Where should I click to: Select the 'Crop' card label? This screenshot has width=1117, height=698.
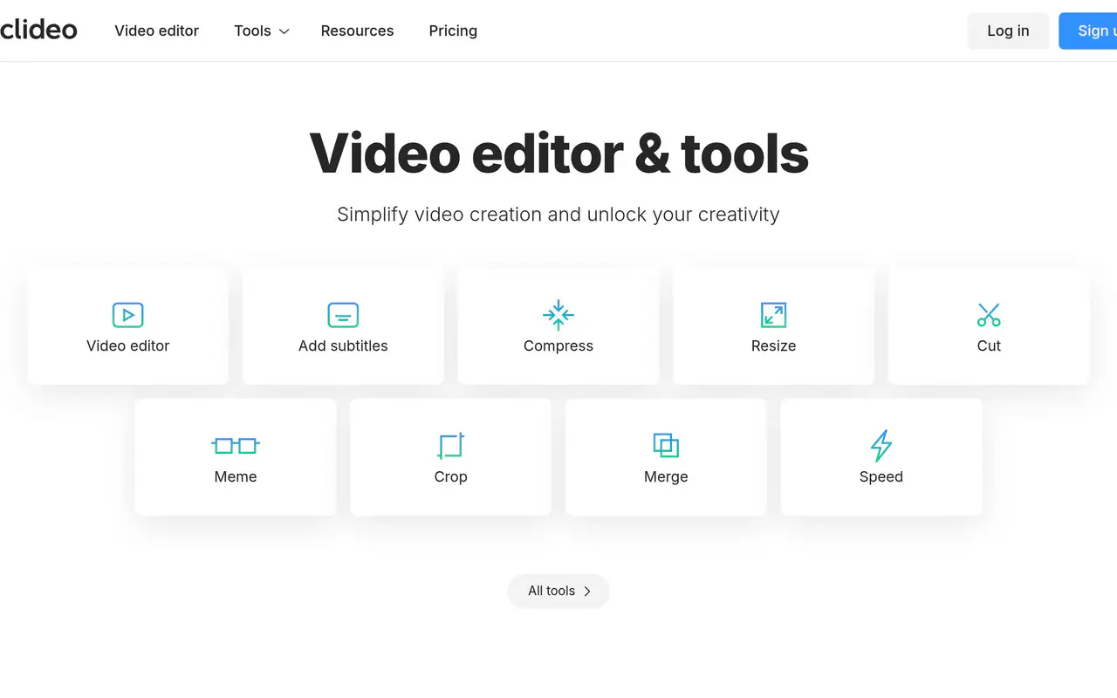click(451, 477)
